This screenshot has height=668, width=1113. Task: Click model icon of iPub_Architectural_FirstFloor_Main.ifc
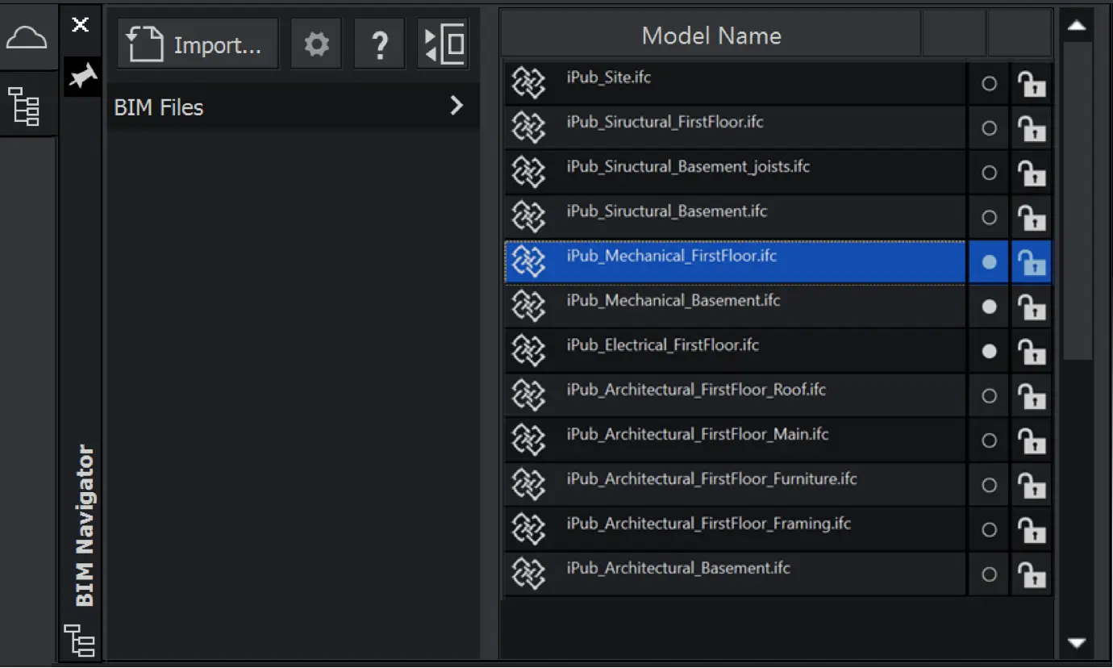click(x=529, y=440)
